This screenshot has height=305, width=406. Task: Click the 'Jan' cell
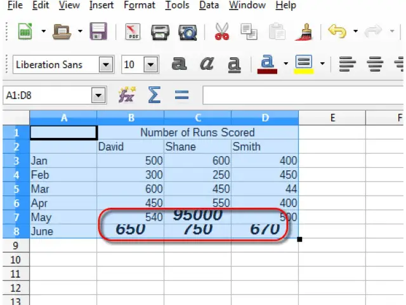pos(63,161)
